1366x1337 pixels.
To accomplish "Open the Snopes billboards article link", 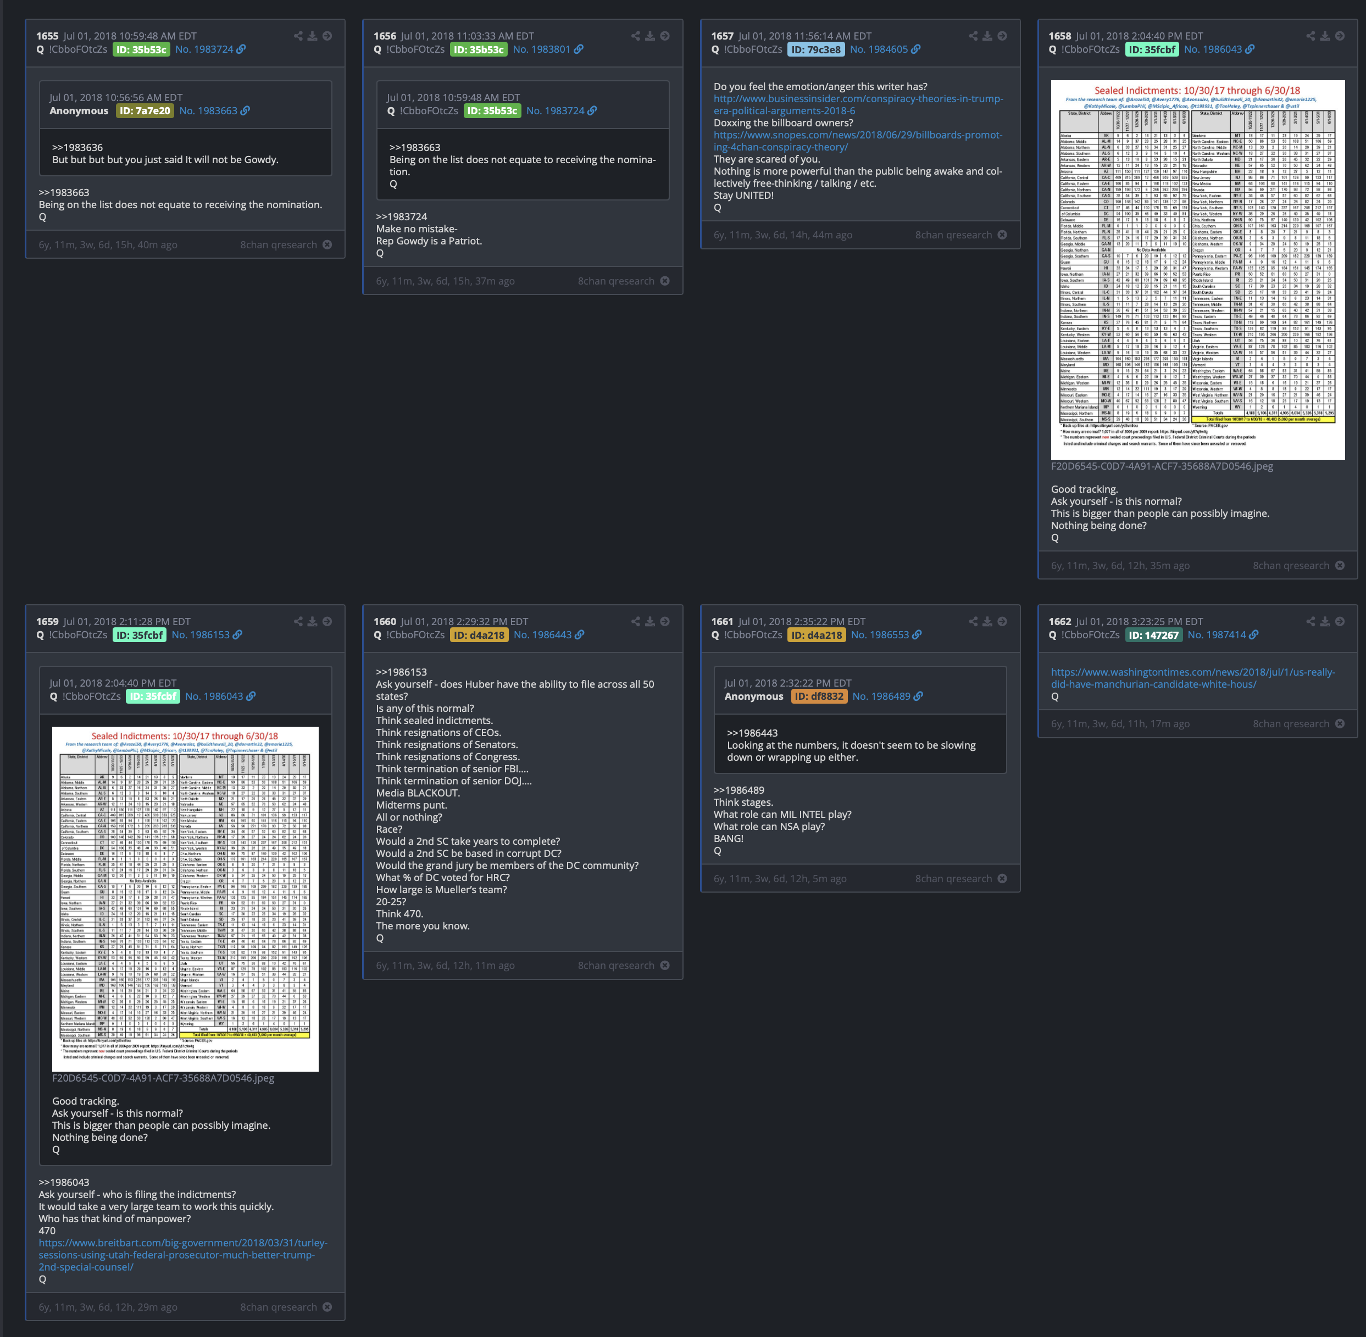I will coord(858,141).
